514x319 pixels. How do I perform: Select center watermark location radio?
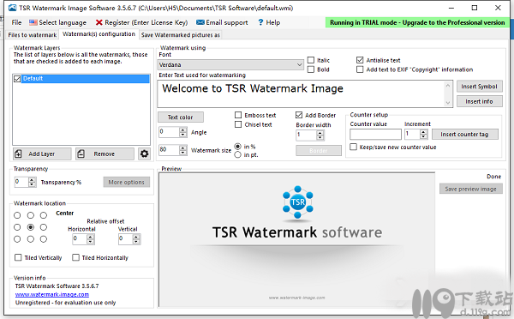coord(31,227)
